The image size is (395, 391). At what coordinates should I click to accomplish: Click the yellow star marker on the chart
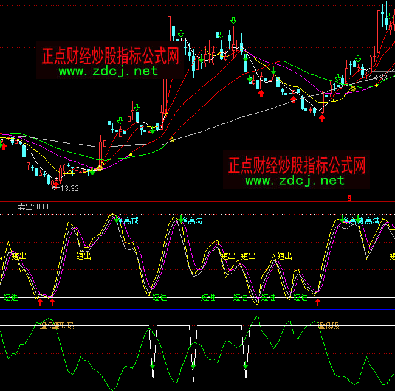pos(172,140)
